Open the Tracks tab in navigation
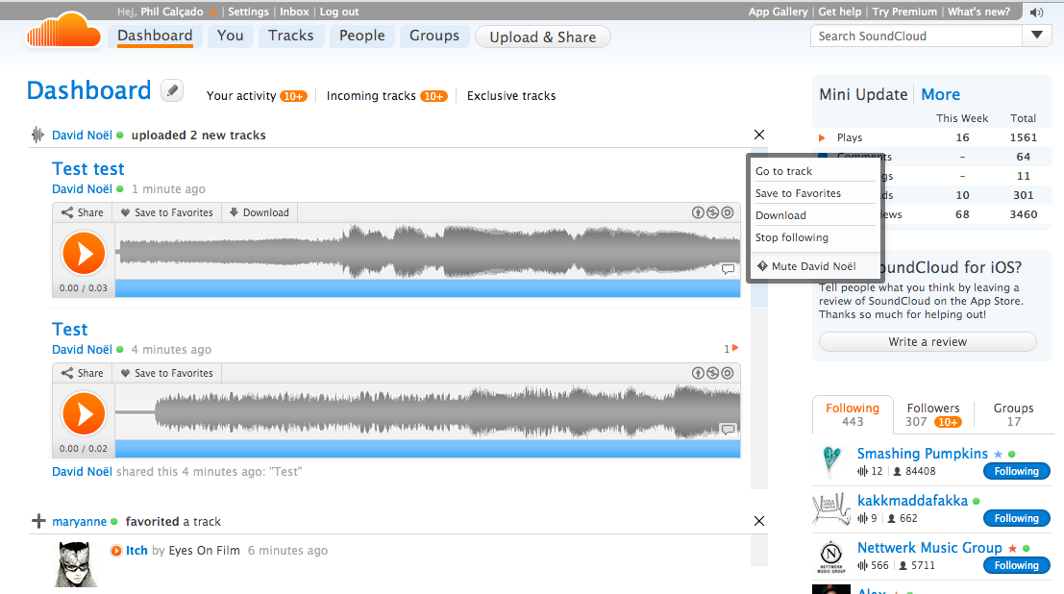The image size is (1064, 594). [x=290, y=36]
